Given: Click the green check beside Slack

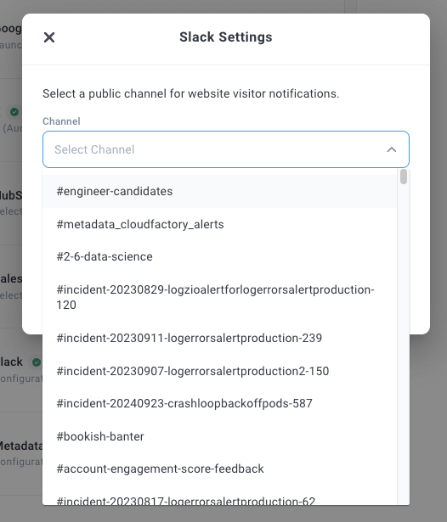Looking at the screenshot, I should [37, 362].
